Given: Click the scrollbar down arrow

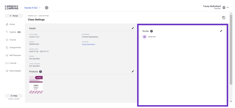Looking at the screenshot, I should coord(231,101).
